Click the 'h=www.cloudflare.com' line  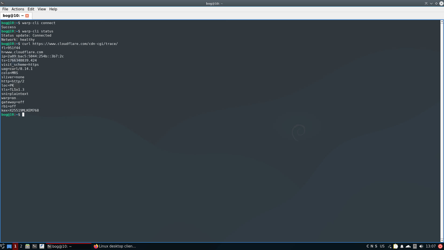pos(22,52)
